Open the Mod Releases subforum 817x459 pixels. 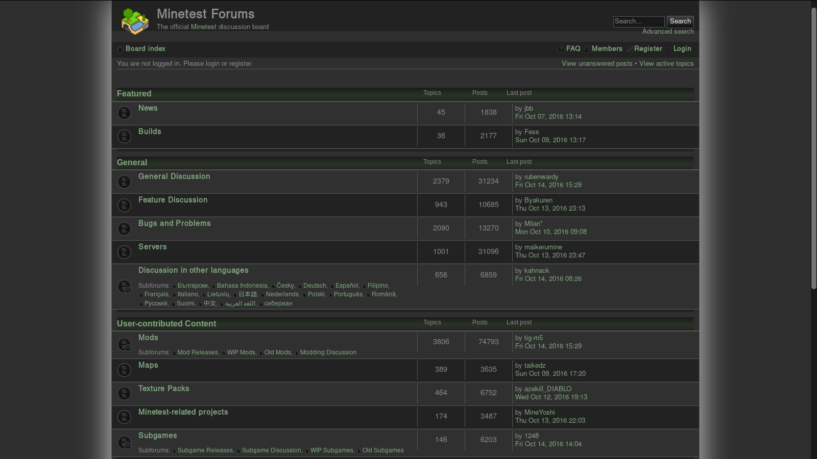(x=198, y=352)
